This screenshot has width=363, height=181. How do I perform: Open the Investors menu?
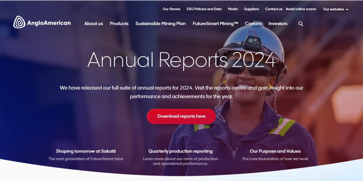coord(278,23)
